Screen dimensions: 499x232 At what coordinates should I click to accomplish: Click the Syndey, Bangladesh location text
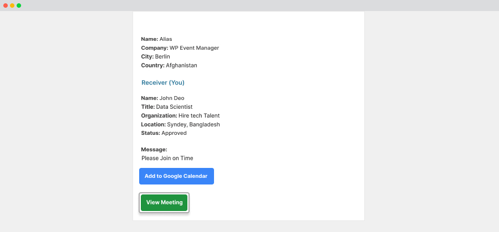[x=194, y=124]
